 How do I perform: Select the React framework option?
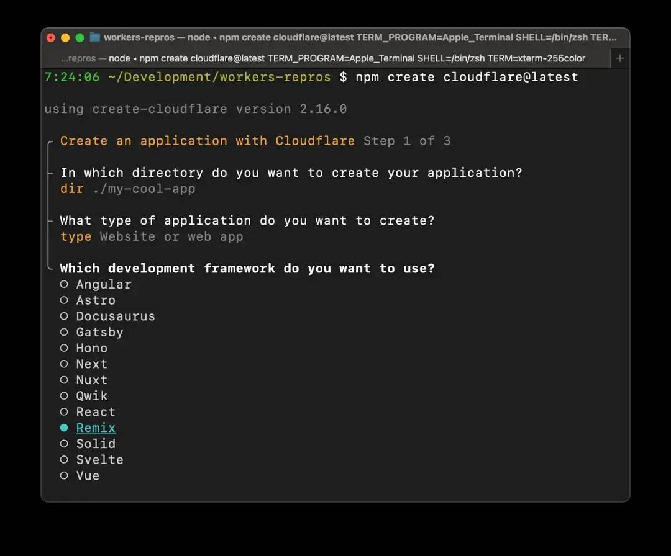95,412
